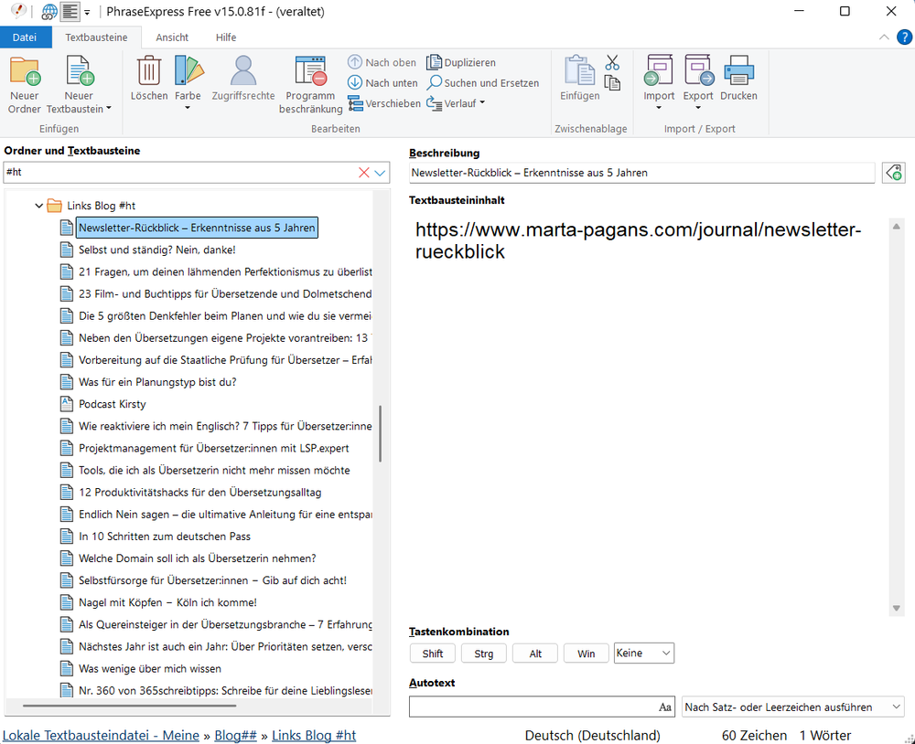This screenshot has height=744, width=915.
Task: Click the tree panel horizontal scrollbar
Action: pyautogui.click(x=130, y=707)
